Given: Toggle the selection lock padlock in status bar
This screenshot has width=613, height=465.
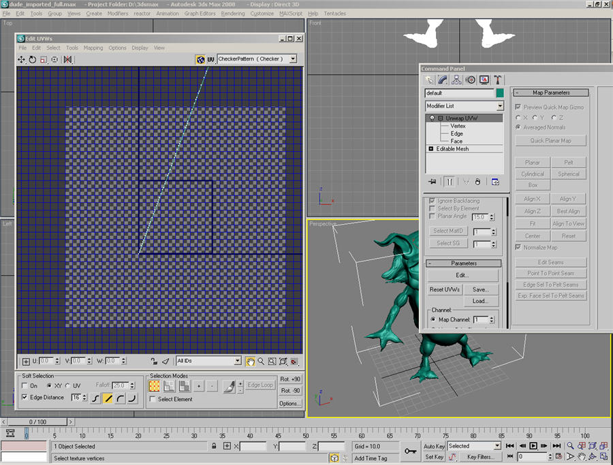Looking at the screenshot, I should coord(214,446).
